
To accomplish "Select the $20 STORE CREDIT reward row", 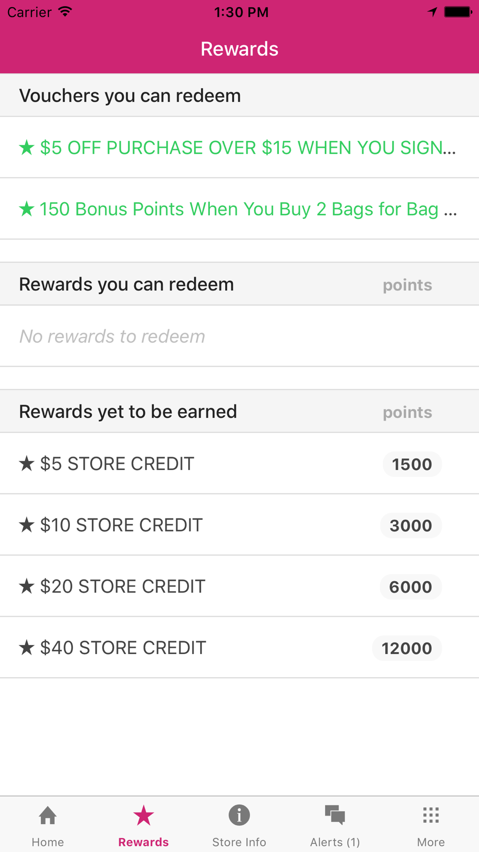I will [x=239, y=587].
